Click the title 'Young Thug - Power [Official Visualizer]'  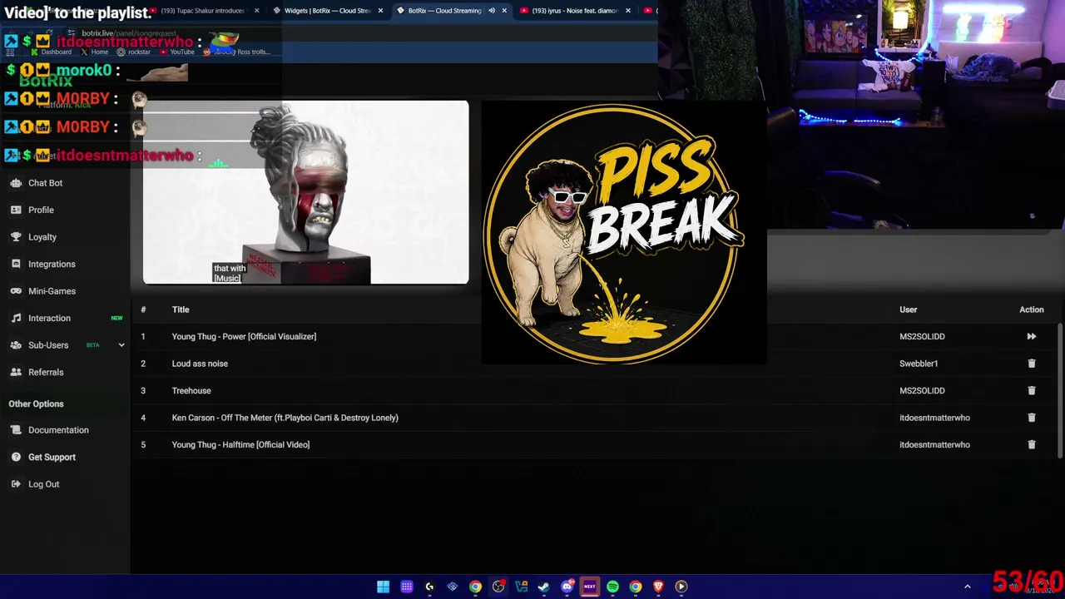point(244,336)
